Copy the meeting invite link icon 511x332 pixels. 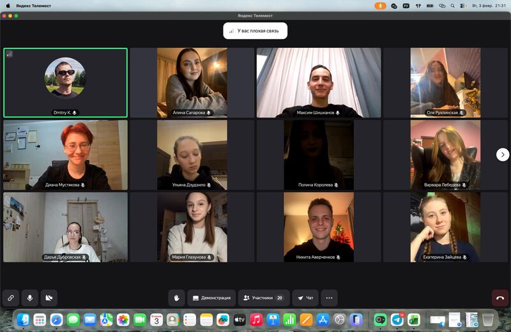(x=11, y=298)
